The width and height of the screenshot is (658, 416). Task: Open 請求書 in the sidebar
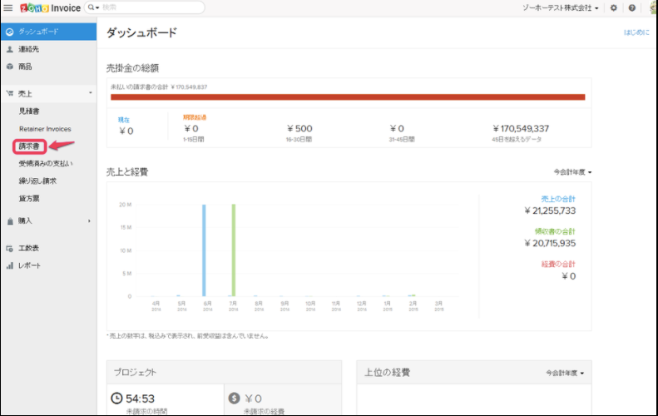point(29,146)
